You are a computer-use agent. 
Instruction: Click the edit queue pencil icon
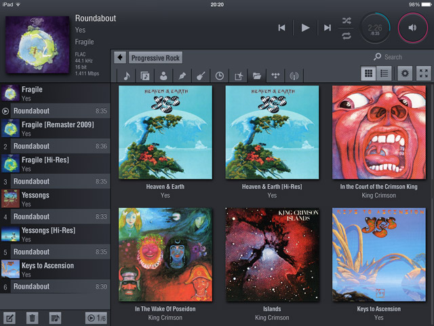9,317
